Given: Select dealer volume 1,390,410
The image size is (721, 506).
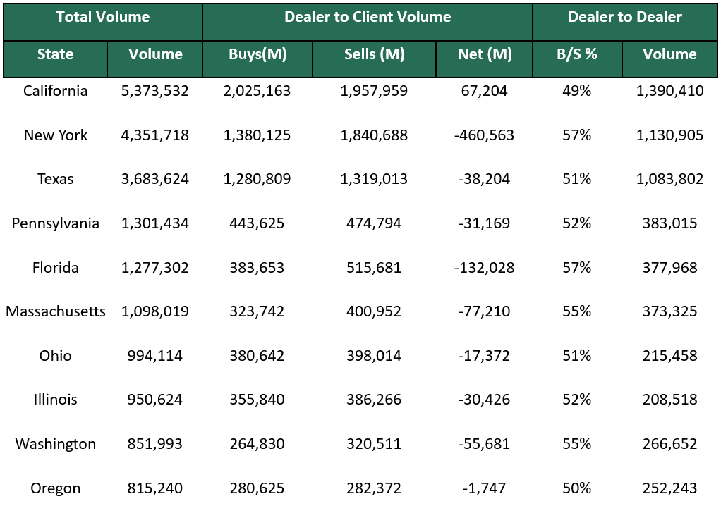Looking at the screenshot, I should (x=670, y=90).
